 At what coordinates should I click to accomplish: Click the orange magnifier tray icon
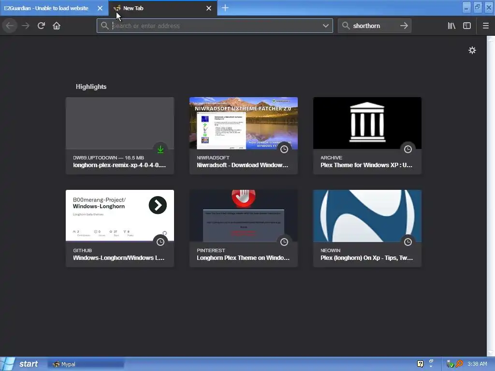point(459,364)
